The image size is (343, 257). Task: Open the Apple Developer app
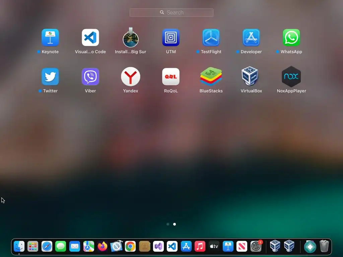tap(251, 37)
